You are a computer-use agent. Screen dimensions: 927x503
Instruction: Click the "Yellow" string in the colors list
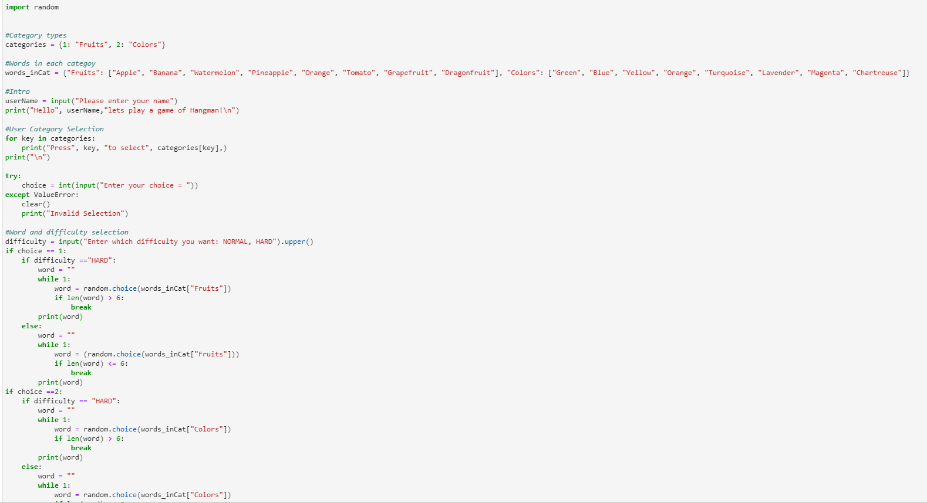(x=638, y=73)
